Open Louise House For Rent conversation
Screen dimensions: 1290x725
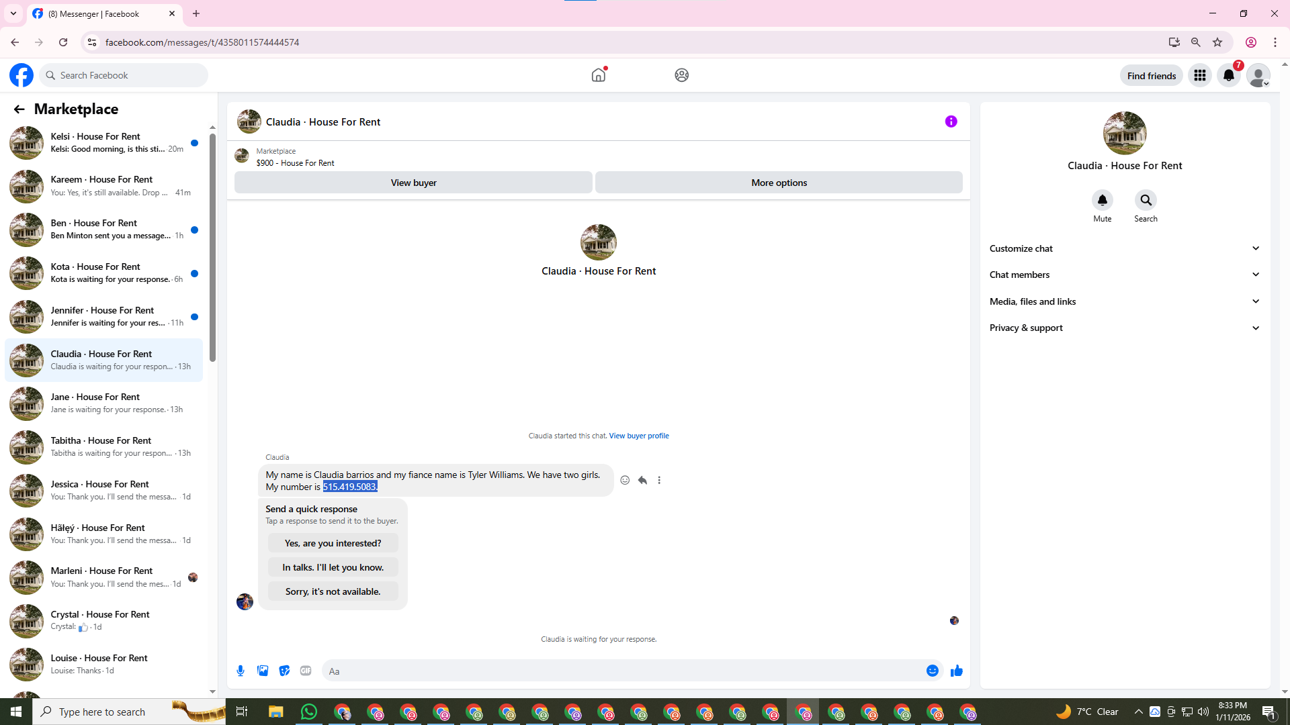tap(104, 665)
